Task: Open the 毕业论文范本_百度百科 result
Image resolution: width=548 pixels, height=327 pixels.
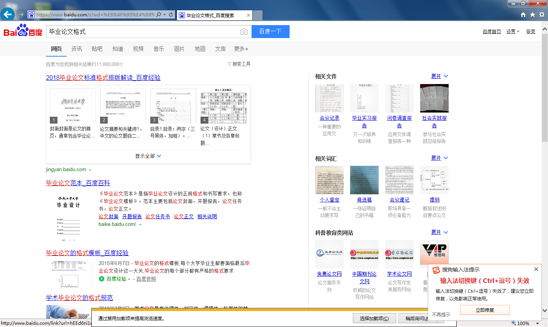Action: [x=78, y=183]
